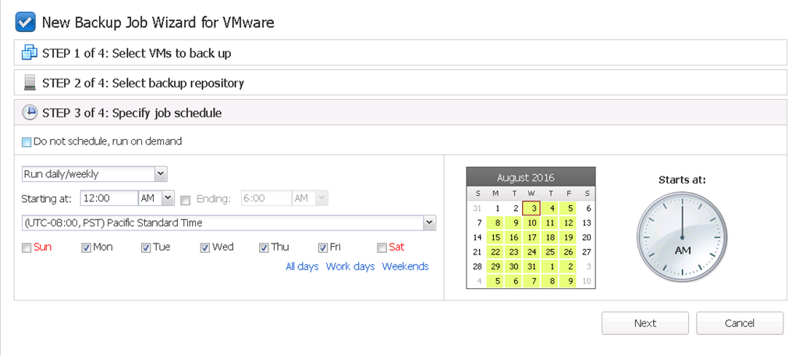The image size is (799, 356).
Task: Select August 26 on the calendar
Action: pyautogui.click(x=569, y=252)
